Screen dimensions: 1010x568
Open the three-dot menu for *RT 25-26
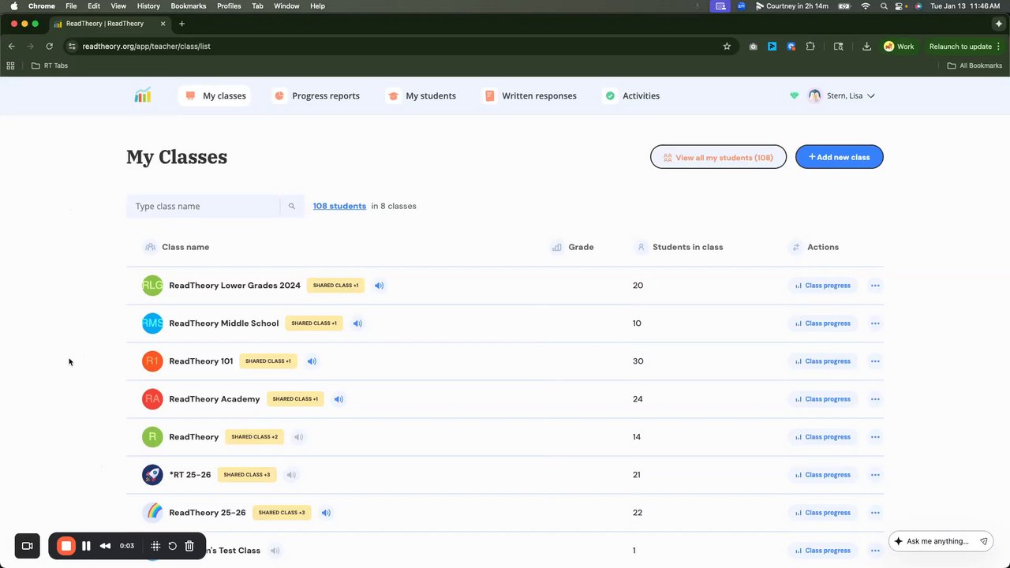(x=875, y=475)
